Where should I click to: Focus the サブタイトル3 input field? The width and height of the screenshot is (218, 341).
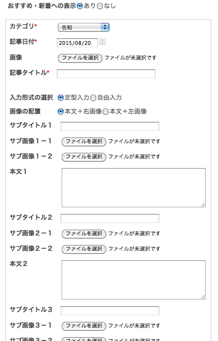point(110,311)
